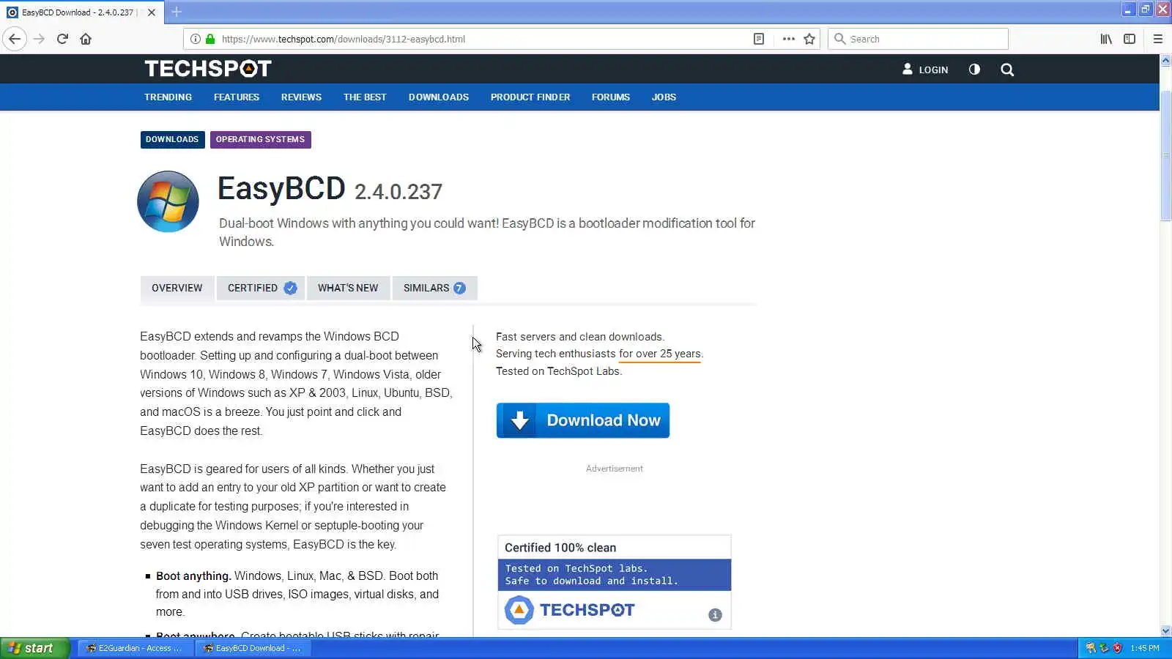Click the system clock showing 1:45 PM
Image resolution: width=1172 pixels, height=659 pixels.
click(x=1145, y=648)
